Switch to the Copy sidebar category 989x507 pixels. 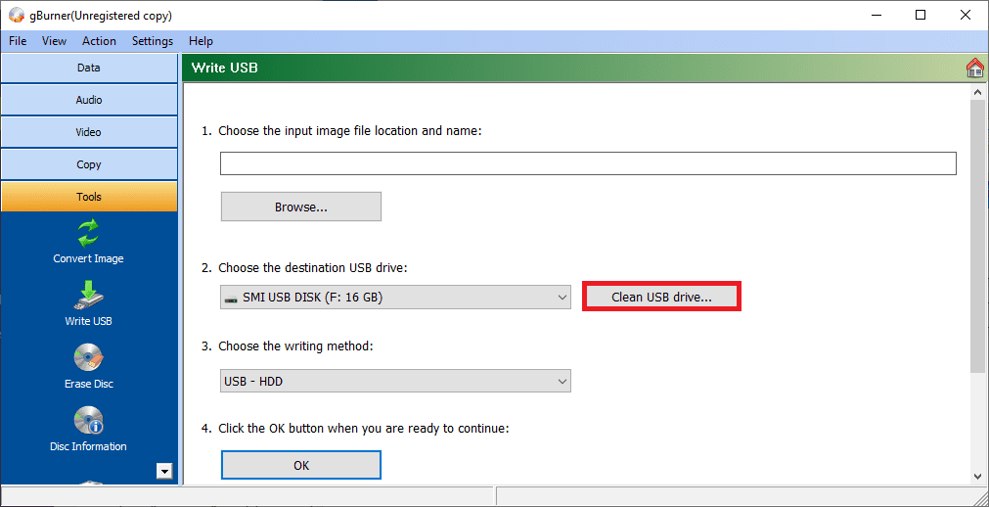click(x=89, y=164)
